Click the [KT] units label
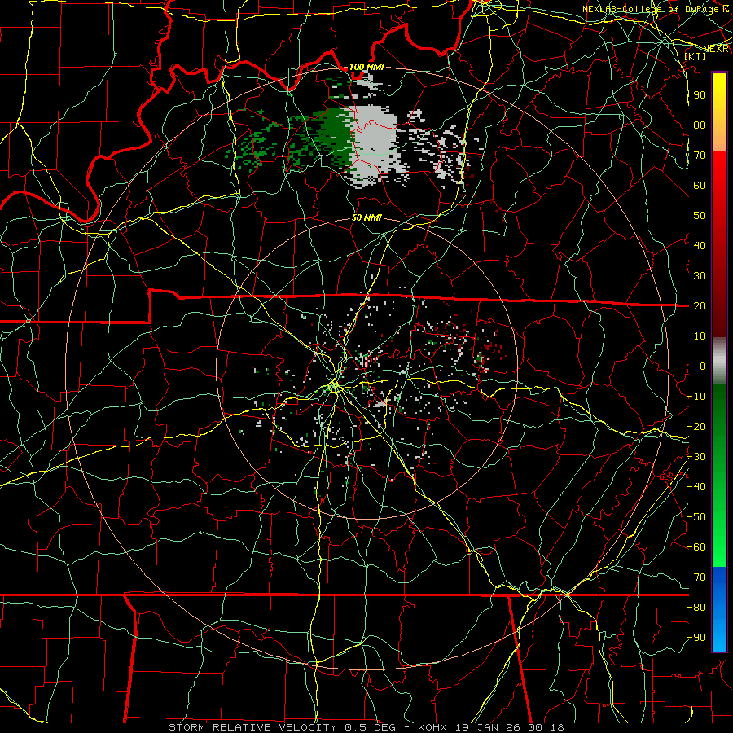Viewport: 733px width, 733px height. click(x=696, y=56)
